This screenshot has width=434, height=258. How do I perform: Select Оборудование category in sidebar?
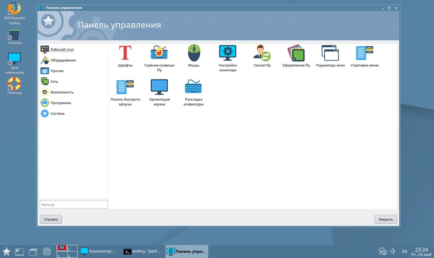coord(63,60)
